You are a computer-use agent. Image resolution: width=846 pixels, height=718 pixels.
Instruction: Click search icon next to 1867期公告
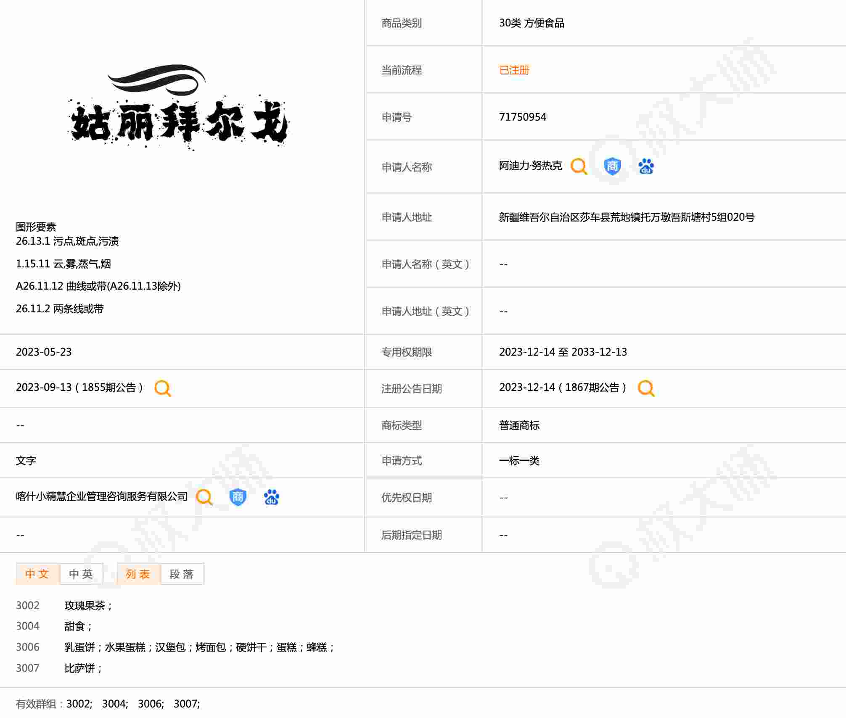pos(646,388)
